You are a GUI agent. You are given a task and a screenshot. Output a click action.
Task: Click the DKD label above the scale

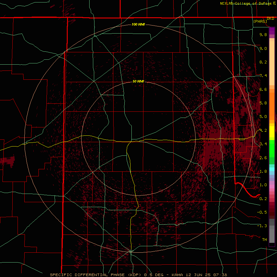coord(270,18)
